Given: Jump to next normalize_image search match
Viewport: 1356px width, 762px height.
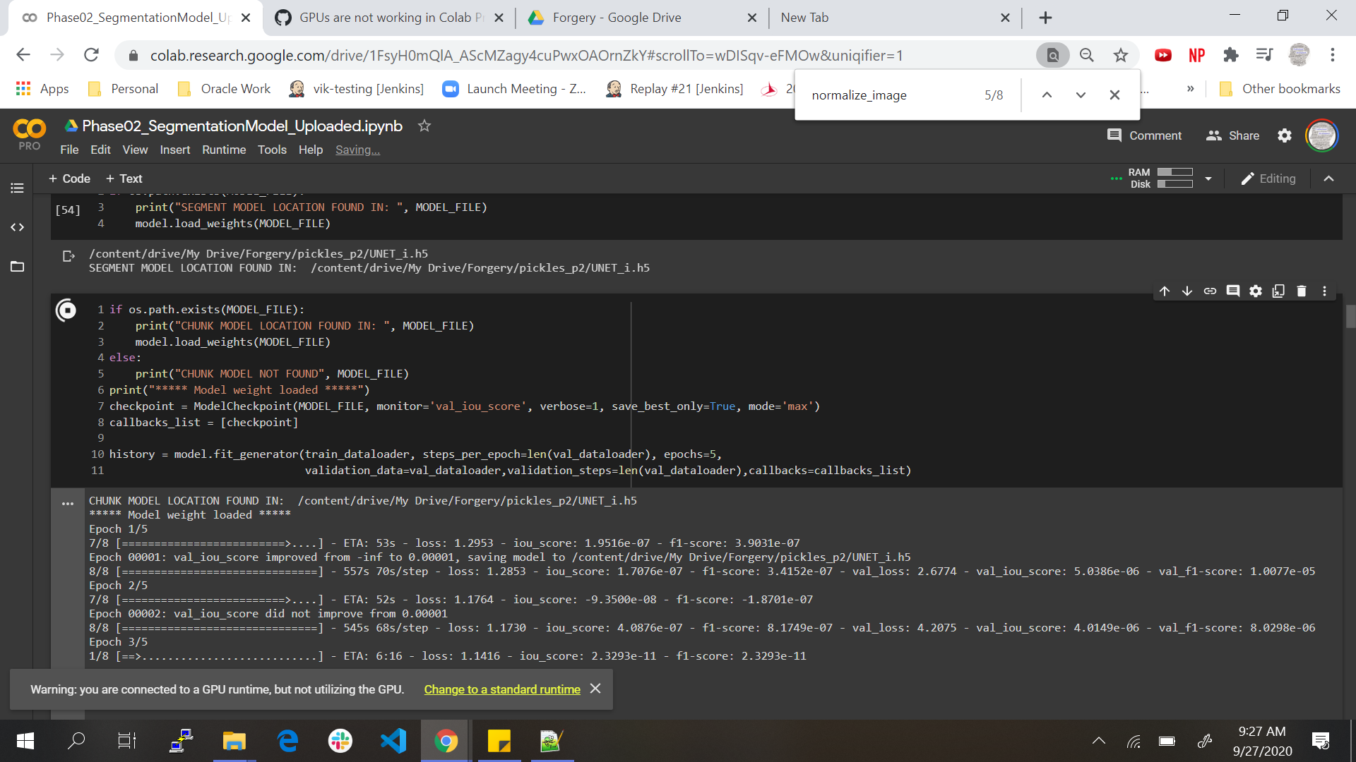Looking at the screenshot, I should pyautogui.click(x=1080, y=95).
